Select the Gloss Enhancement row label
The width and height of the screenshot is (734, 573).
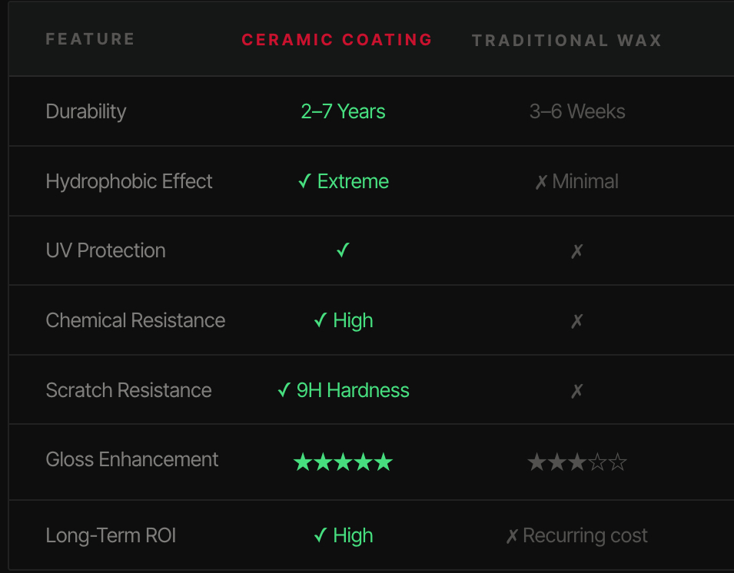pos(132,459)
